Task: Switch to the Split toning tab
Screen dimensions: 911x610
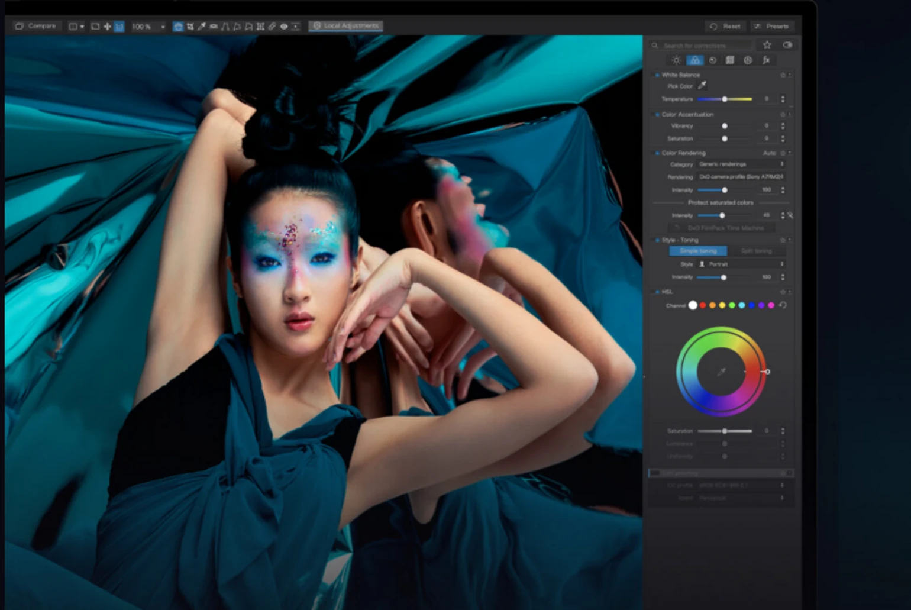Action: click(756, 251)
